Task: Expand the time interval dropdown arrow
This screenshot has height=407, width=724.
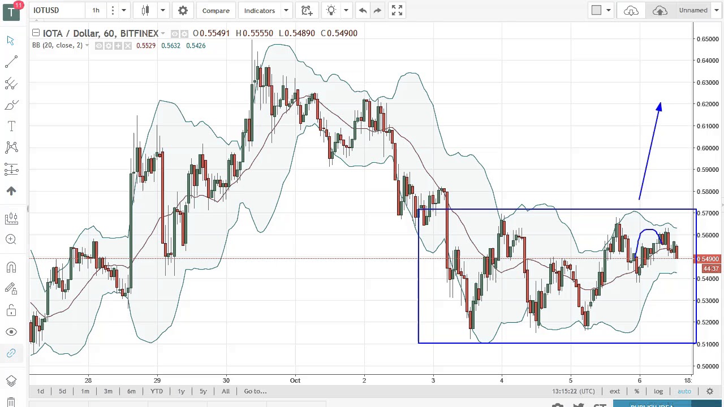Action: [x=123, y=10]
